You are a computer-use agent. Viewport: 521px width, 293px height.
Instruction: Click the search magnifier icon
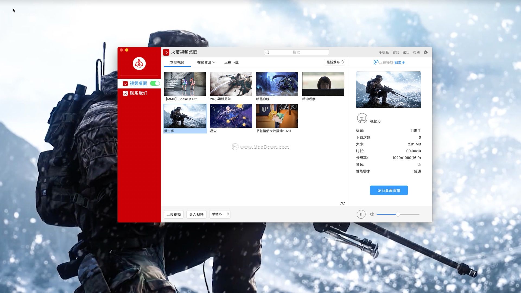coord(268,52)
